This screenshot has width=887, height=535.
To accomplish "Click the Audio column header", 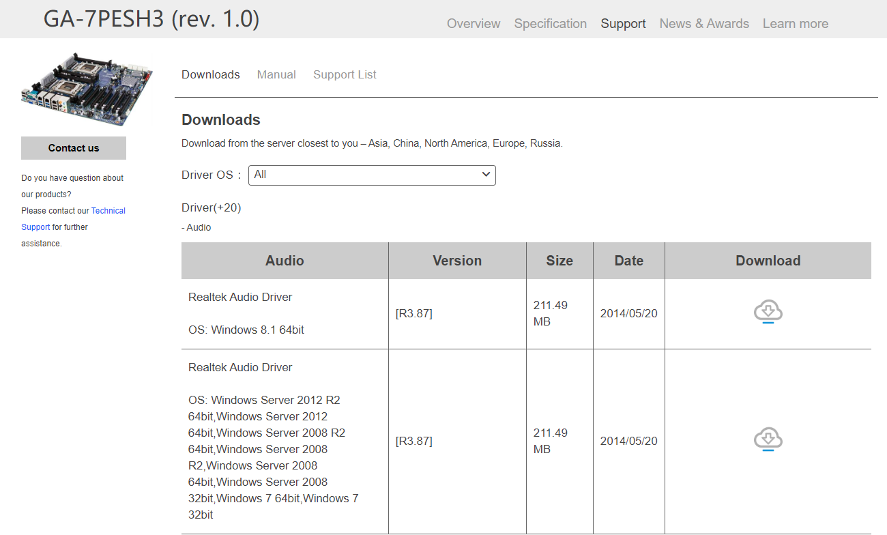I will click(x=285, y=261).
